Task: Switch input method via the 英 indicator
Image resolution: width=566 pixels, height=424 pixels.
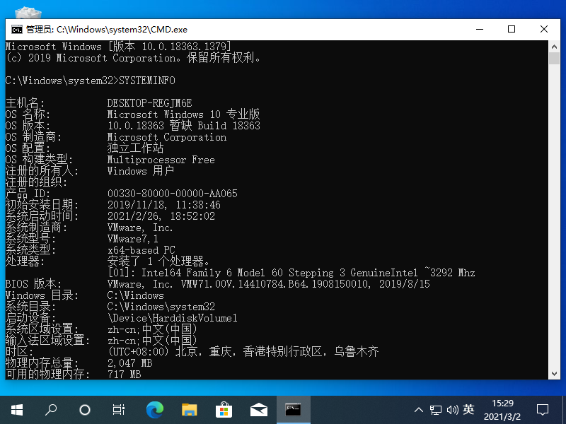Action: point(468,409)
